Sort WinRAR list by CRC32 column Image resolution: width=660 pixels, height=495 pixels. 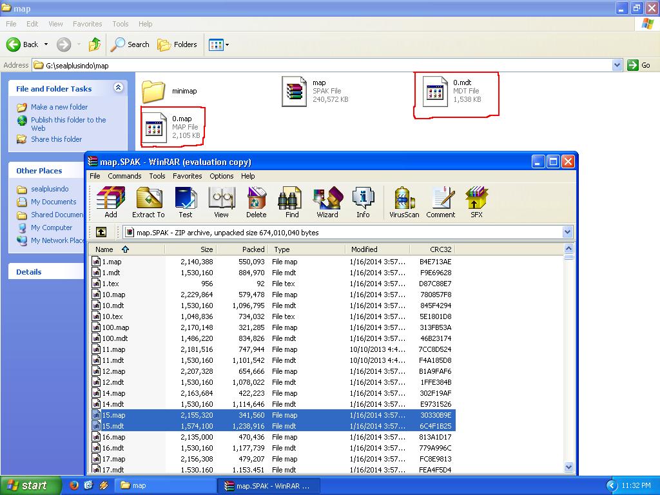(432, 249)
